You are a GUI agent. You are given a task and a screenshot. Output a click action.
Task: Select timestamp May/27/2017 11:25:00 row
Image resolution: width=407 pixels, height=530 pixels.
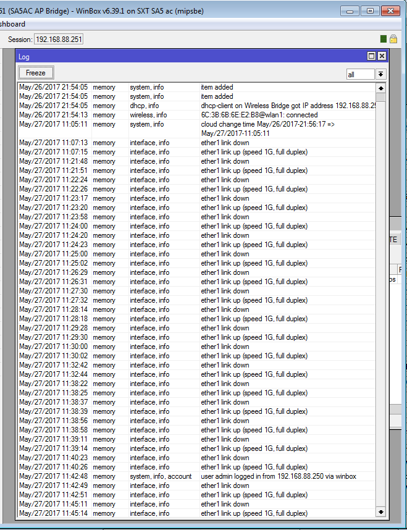[x=197, y=254]
